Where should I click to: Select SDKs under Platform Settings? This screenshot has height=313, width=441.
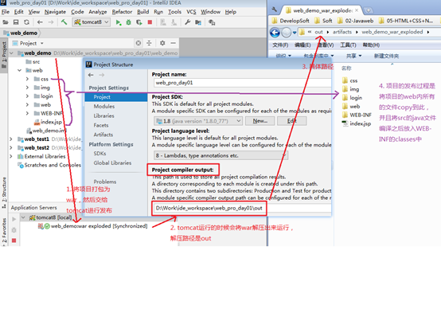pos(100,154)
